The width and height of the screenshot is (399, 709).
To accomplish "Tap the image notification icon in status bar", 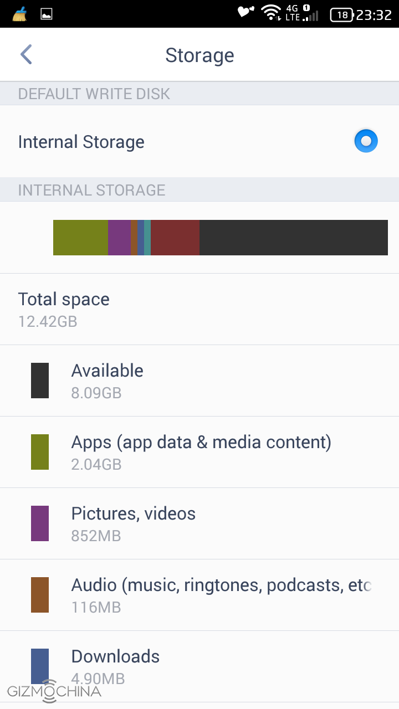I will [47, 14].
